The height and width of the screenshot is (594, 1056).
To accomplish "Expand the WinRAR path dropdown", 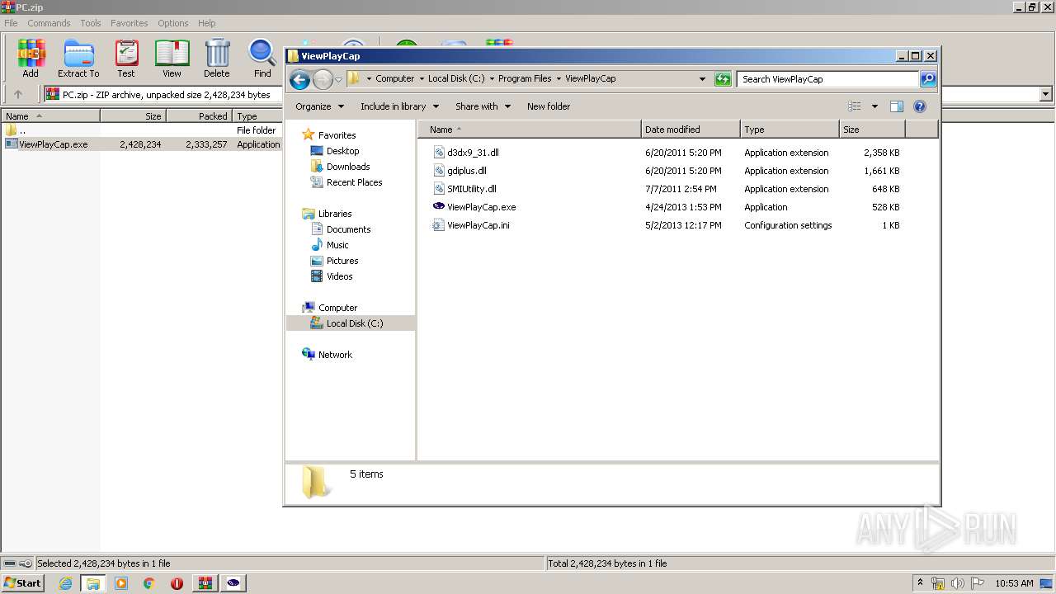I will [x=1046, y=94].
